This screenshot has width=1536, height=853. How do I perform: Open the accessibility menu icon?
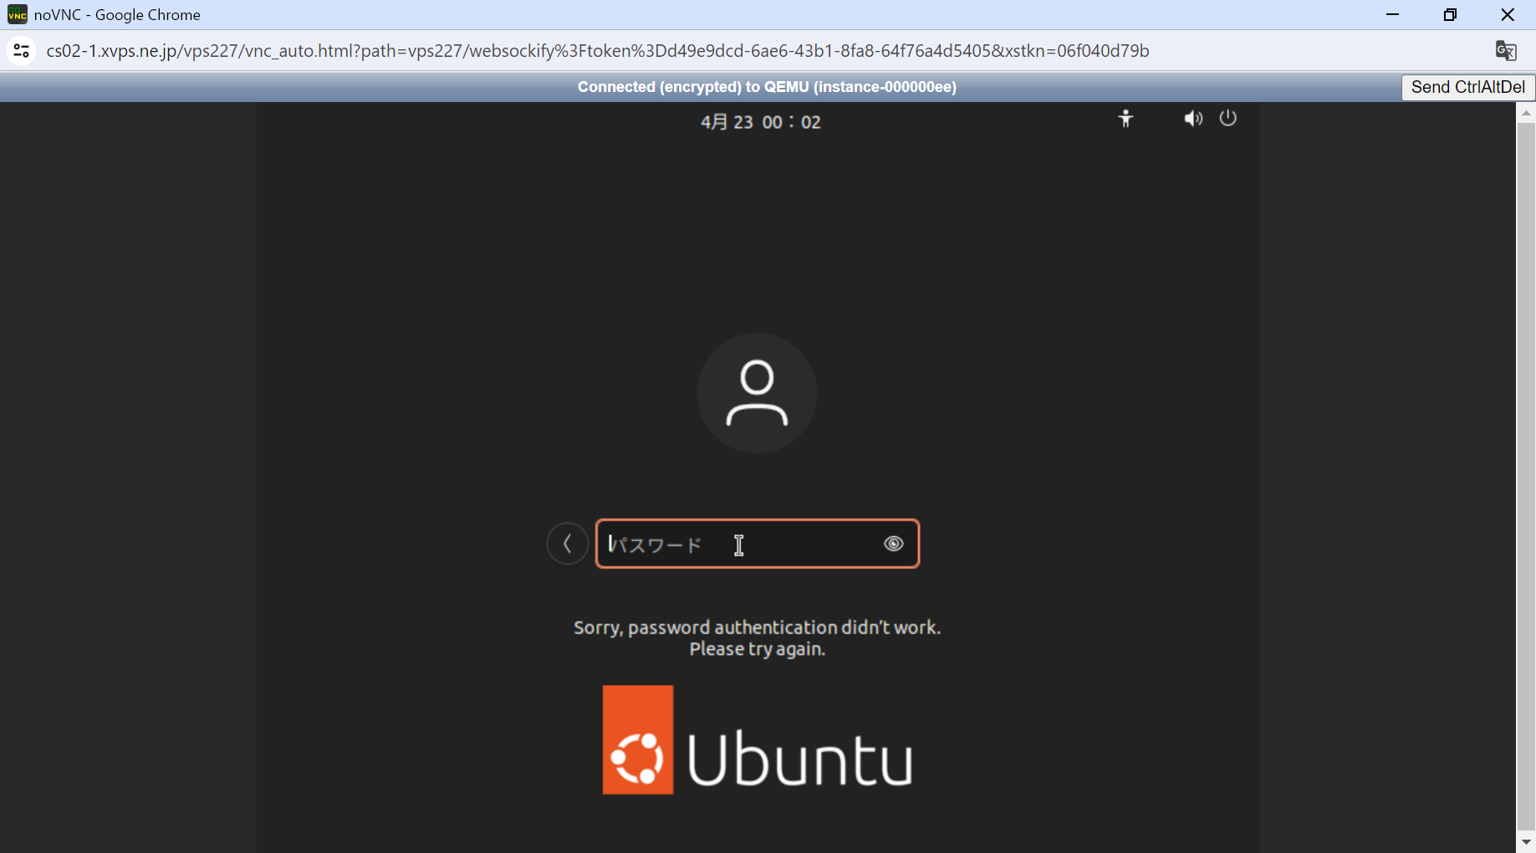[x=1125, y=119]
